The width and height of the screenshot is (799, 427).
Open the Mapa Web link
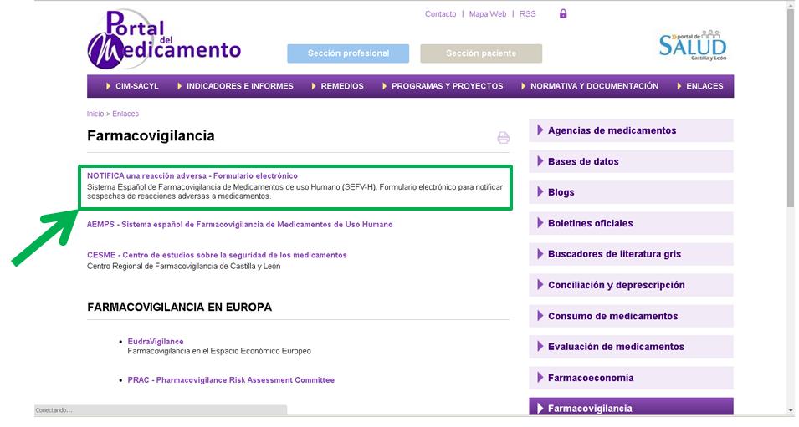488,14
